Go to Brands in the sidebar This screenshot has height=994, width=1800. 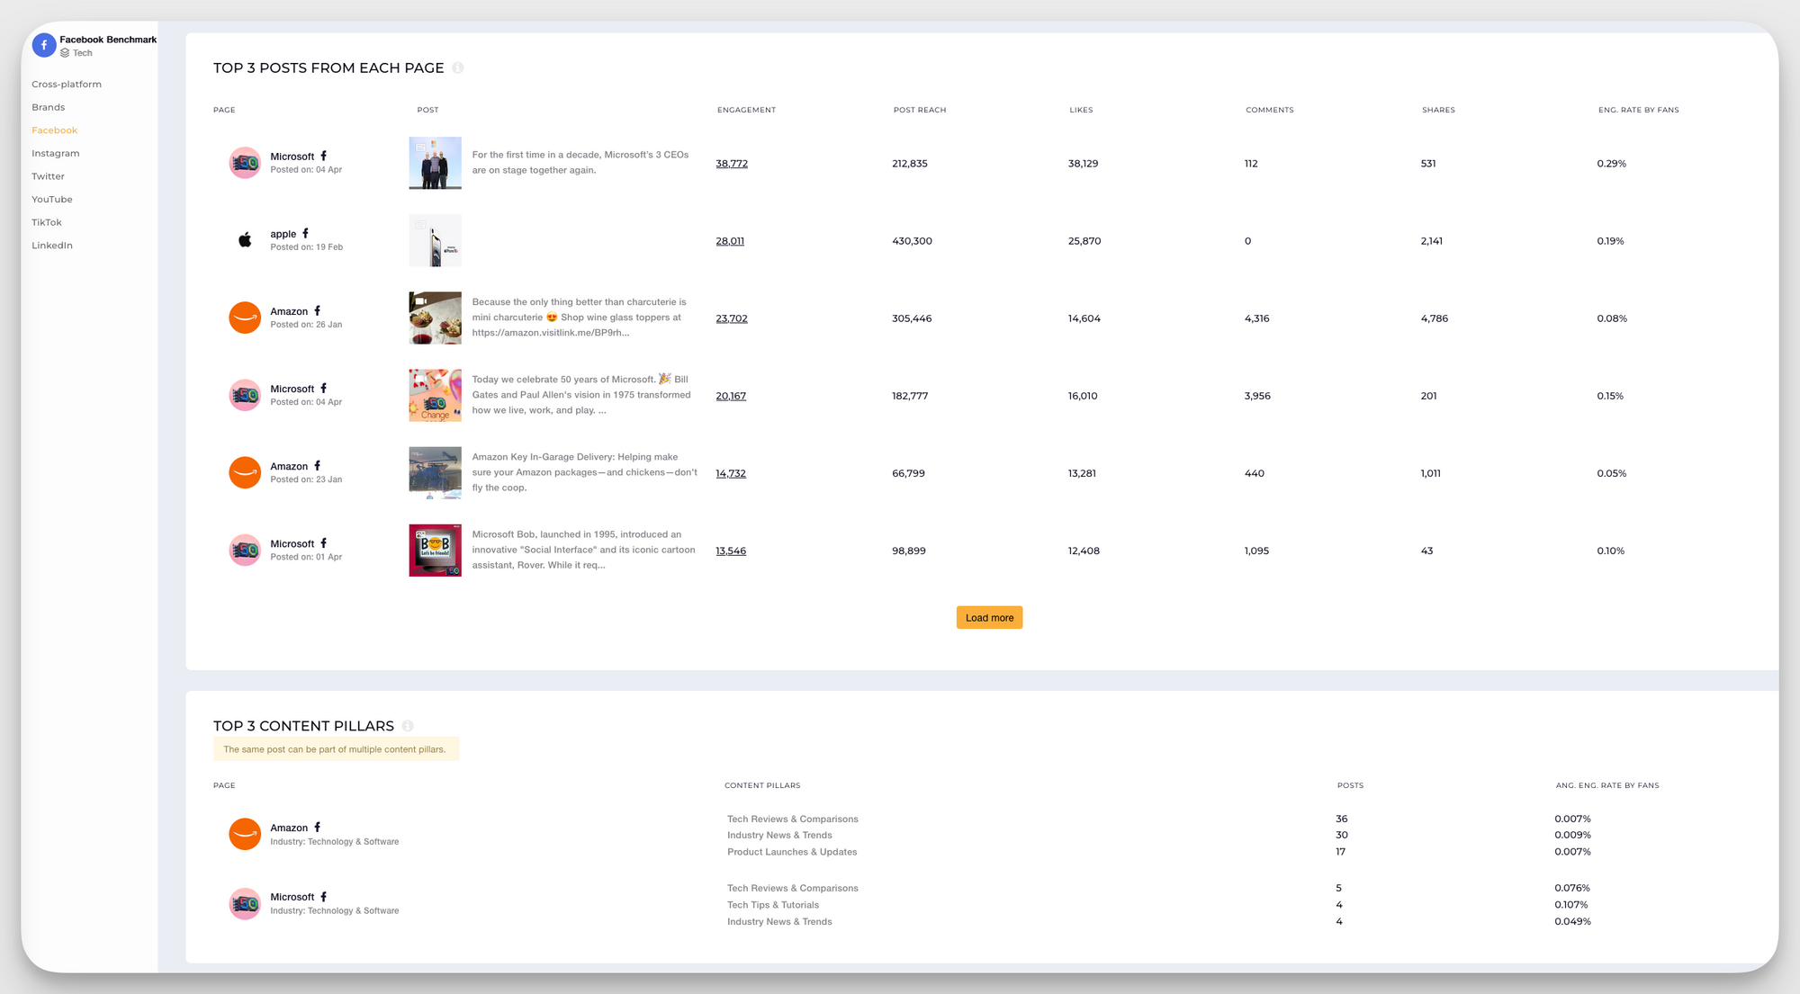click(49, 107)
